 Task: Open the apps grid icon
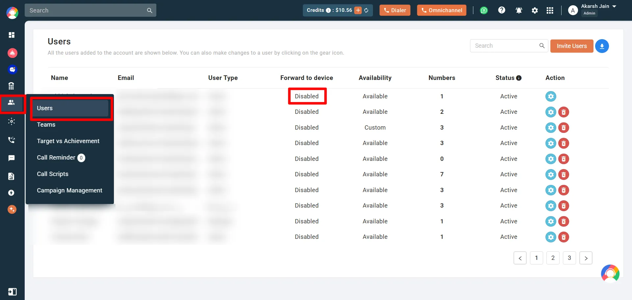point(550,11)
